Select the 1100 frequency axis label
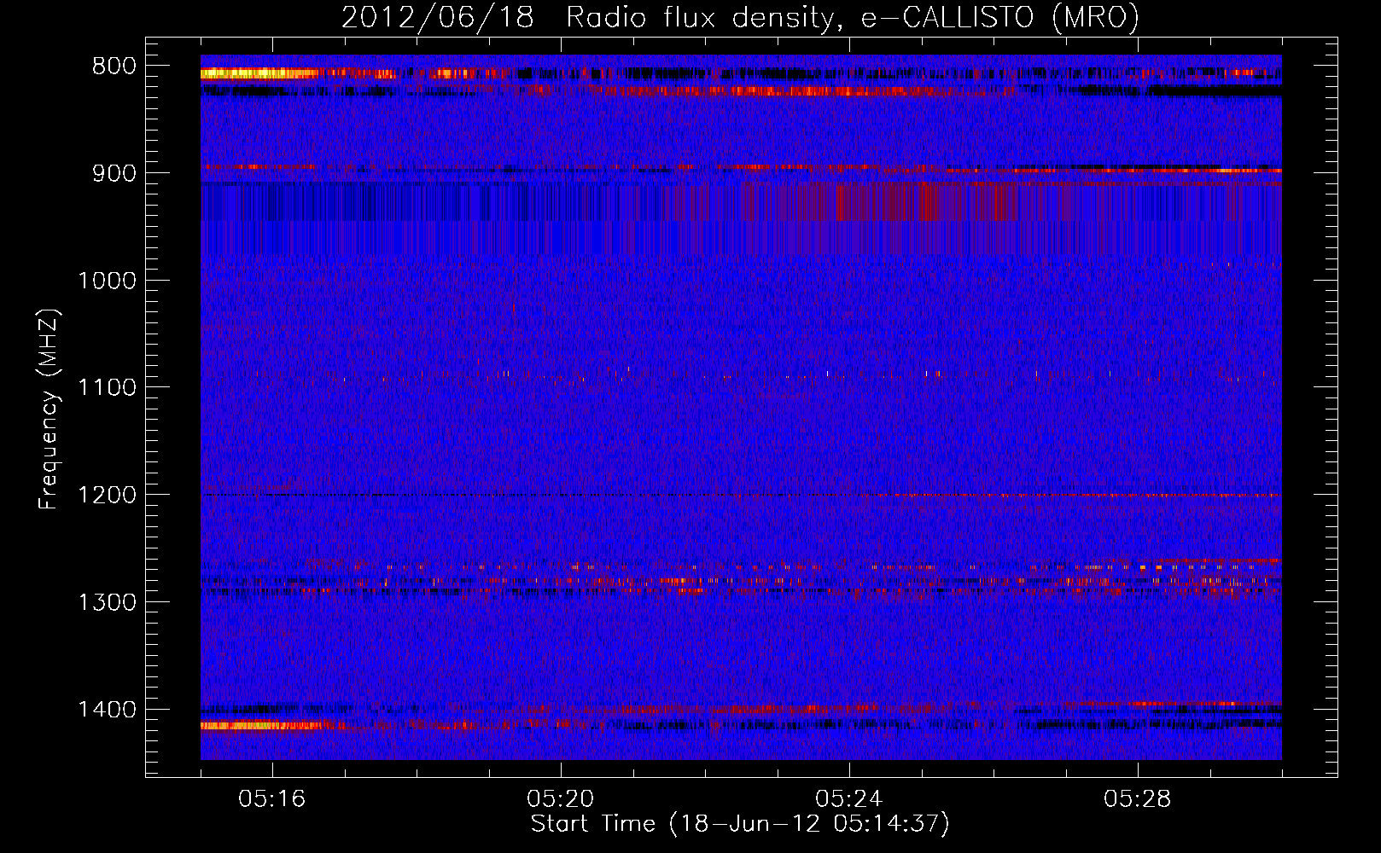The width and height of the screenshot is (1381, 853). pyautogui.click(x=108, y=388)
